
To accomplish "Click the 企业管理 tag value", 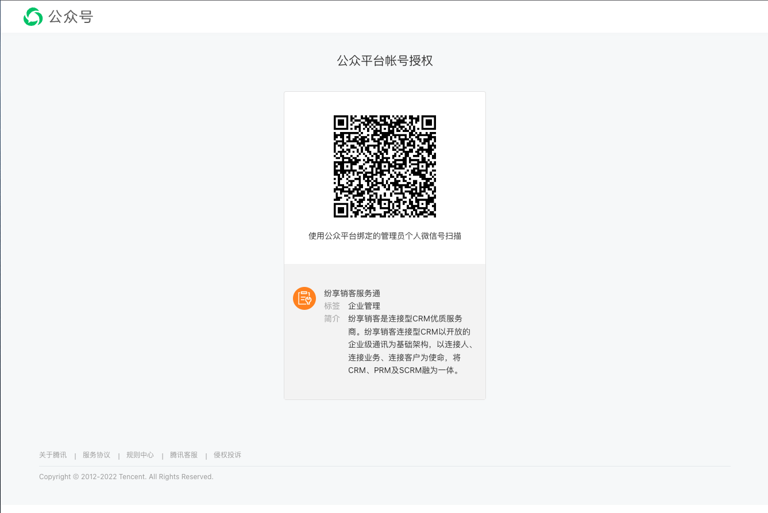I will pyautogui.click(x=364, y=306).
